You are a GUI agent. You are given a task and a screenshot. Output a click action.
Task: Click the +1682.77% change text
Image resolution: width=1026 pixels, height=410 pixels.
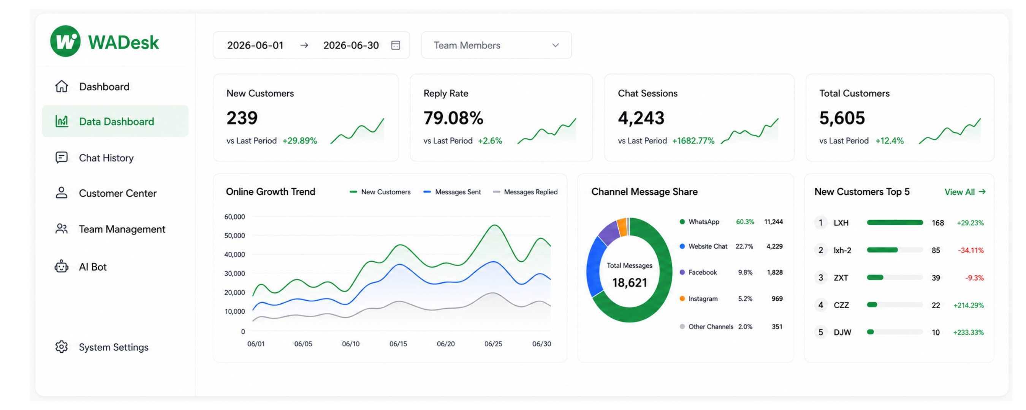click(x=693, y=141)
